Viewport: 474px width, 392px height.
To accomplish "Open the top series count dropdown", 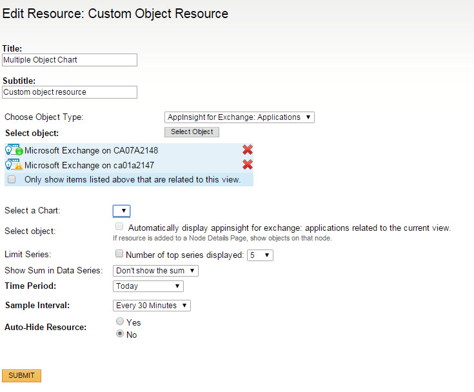I will (260, 255).
